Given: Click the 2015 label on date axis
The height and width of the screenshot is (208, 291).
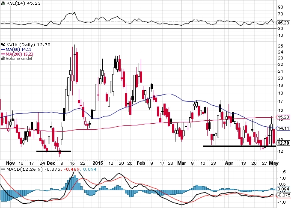Looking at the screenshot, I should (x=98, y=163).
